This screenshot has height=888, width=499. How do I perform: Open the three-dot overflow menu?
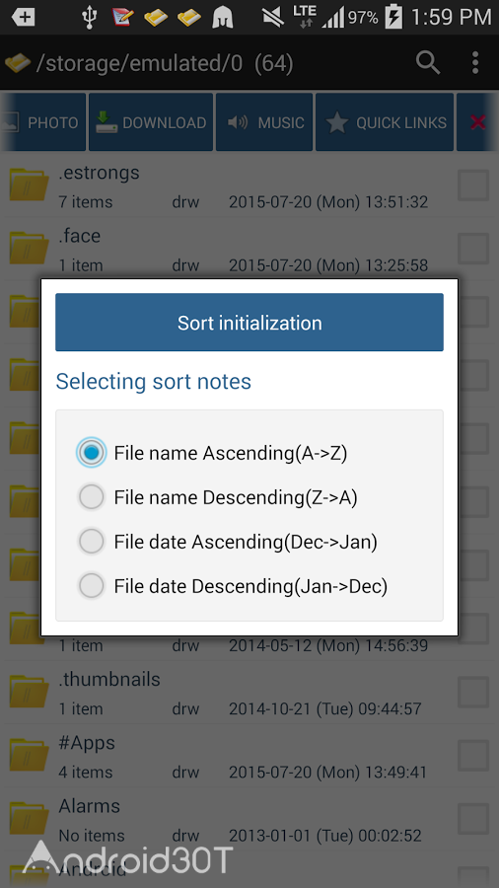[x=475, y=63]
